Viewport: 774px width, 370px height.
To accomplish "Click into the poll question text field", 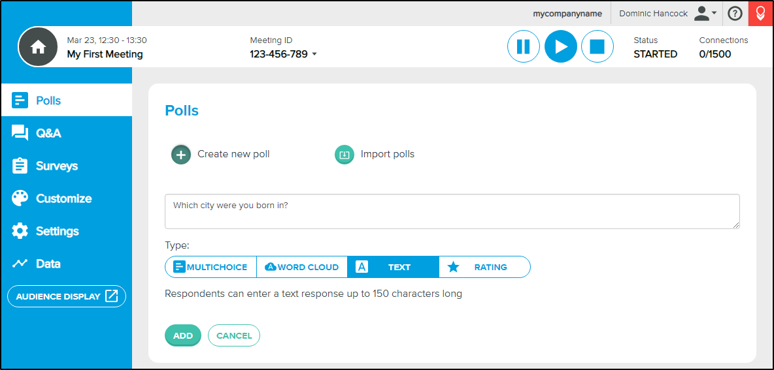I will [452, 211].
